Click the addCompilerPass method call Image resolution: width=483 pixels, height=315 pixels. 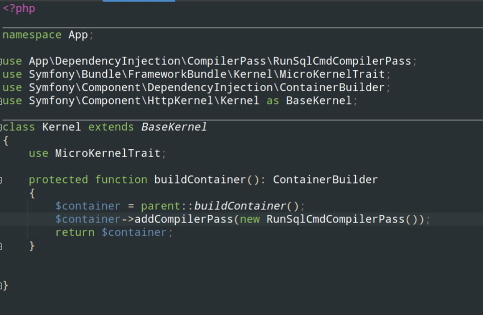(x=183, y=219)
